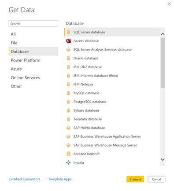Click the MySQL database icon
174x191 pixels.
[x=68, y=93]
